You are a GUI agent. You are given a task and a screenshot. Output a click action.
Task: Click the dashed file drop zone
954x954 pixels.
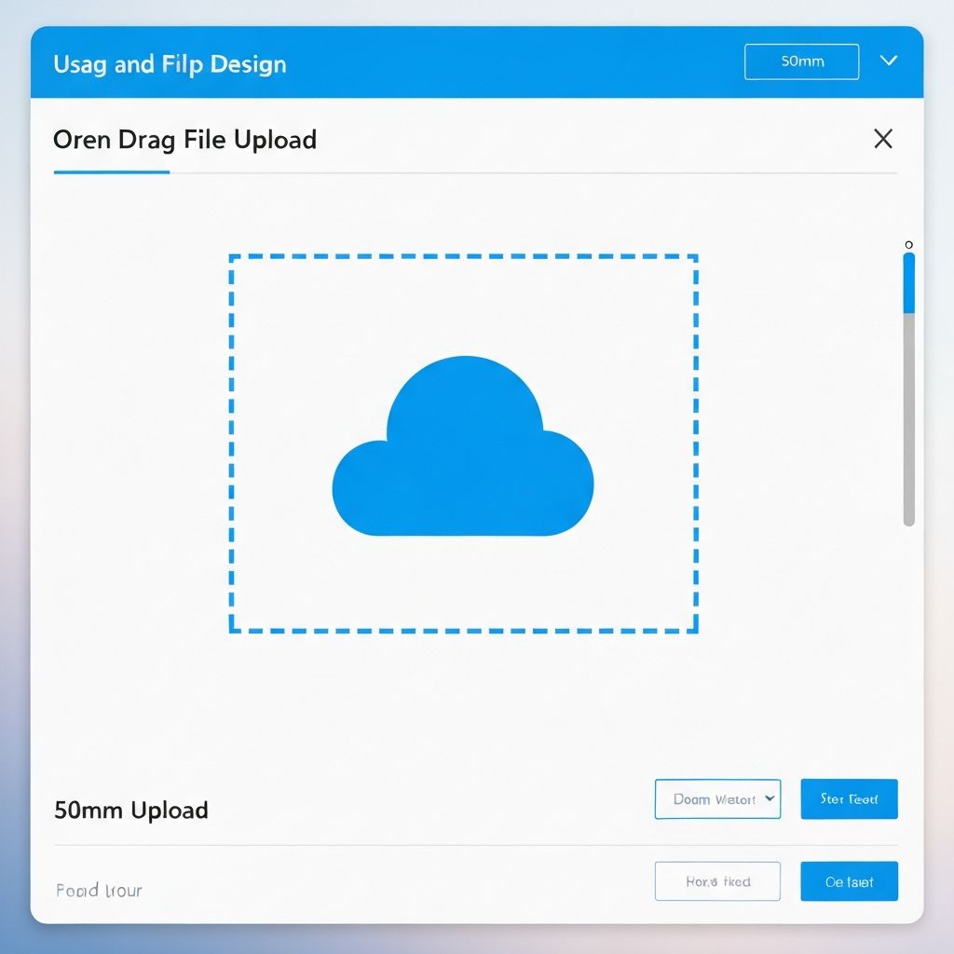pyautogui.click(x=463, y=441)
